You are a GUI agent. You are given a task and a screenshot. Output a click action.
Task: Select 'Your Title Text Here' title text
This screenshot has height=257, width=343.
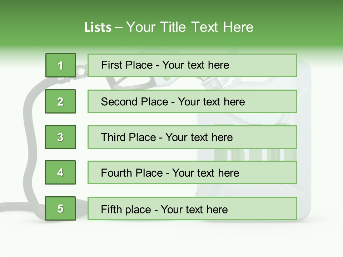click(190, 27)
